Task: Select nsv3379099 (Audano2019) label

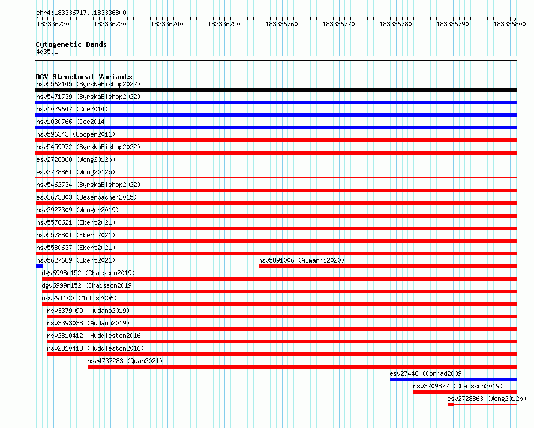Action: [x=89, y=311]
